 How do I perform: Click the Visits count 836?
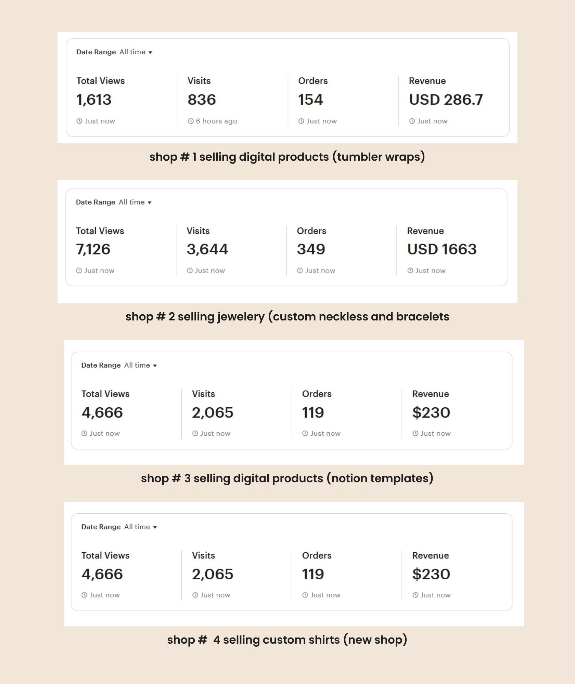(x=202, y=100)
